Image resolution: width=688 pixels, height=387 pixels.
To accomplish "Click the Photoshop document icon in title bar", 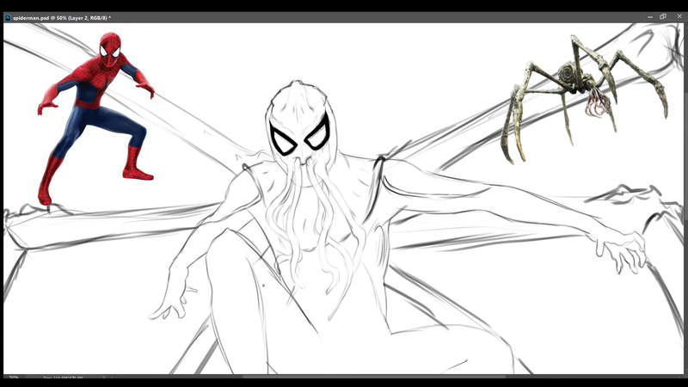I will pos(8,17).
